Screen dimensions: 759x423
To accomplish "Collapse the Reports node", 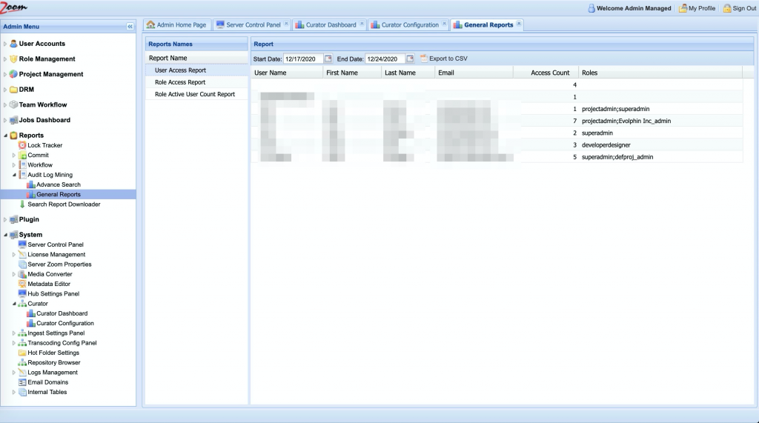I will click(x=5, y=136).
